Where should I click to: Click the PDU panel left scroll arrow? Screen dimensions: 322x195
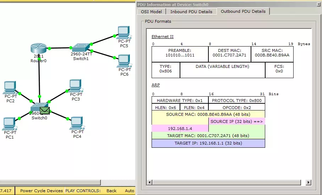point(149,182)
